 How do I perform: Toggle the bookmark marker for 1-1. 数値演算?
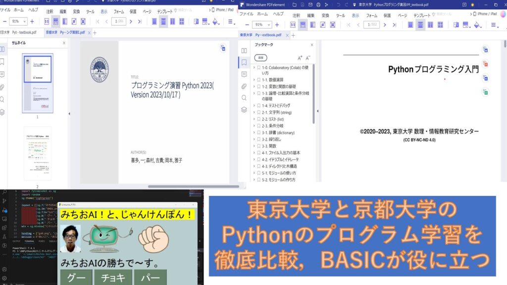258,80
